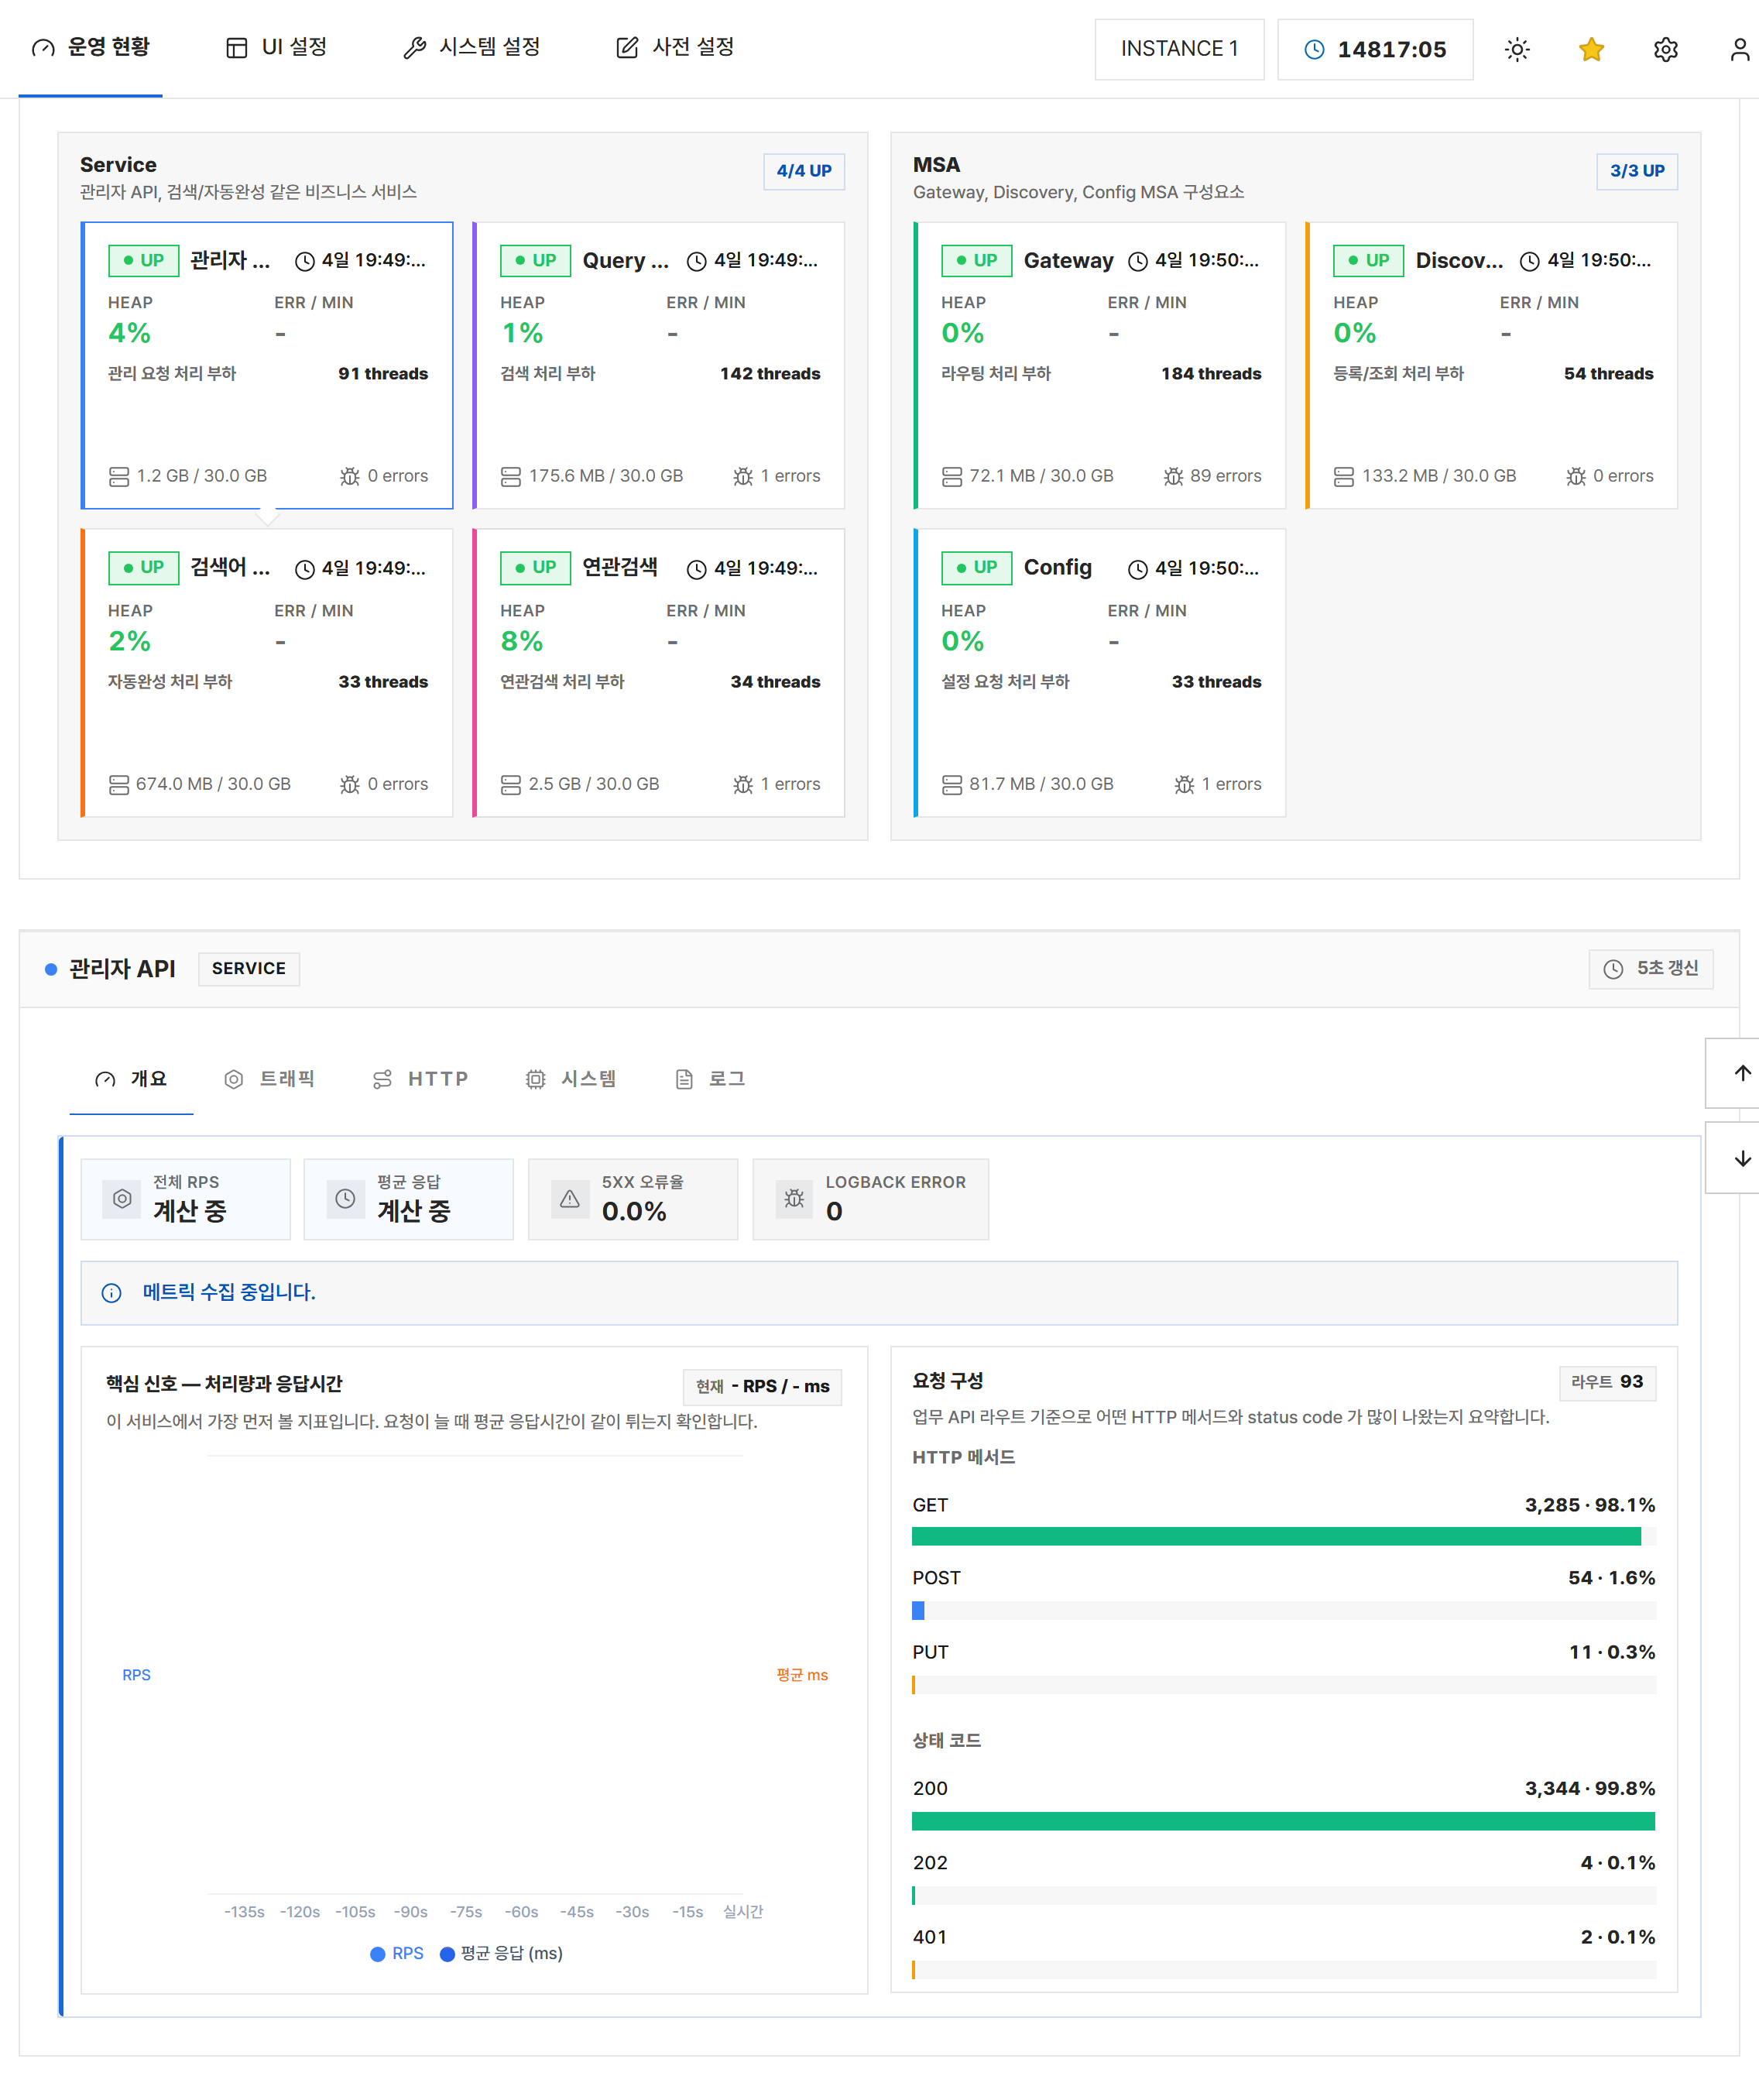Select the 개요 tab
Image resolution: width=1759 pixels, height=2100 pixels.
(x=131, y=1078)
